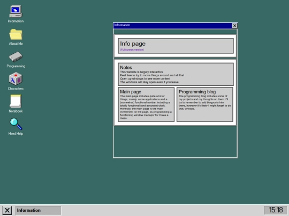Open the Characters cube icon

[x=16, y=79]
